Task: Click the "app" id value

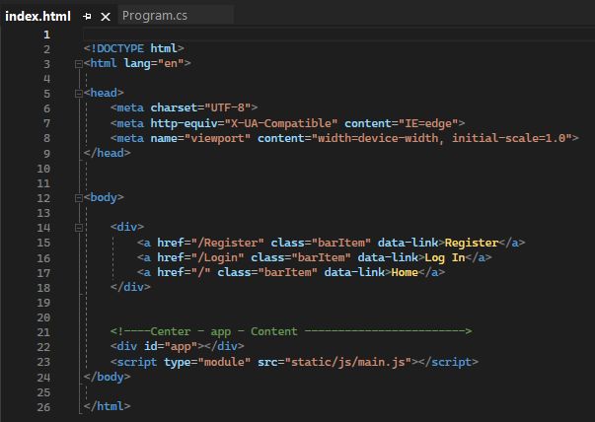Action: 181,346
